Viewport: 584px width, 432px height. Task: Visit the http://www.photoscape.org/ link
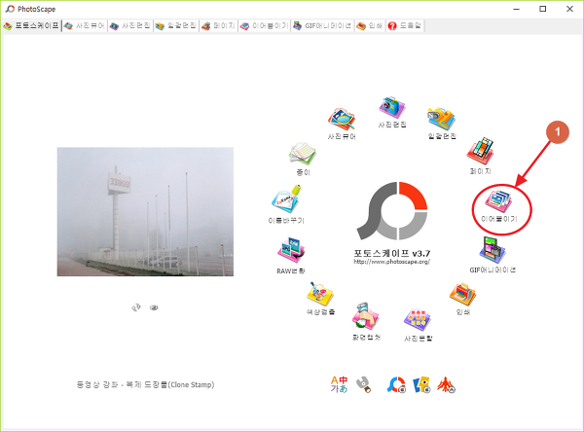(x=392, y=262)
